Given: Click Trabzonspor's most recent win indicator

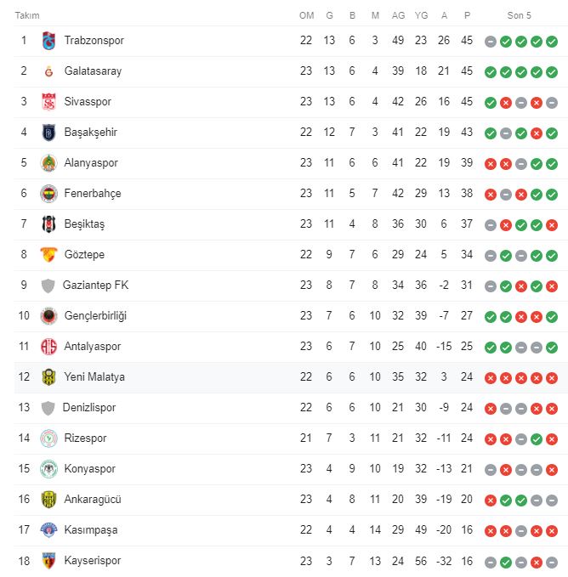Looking at the screenshot, I should [x=552, y=41].
